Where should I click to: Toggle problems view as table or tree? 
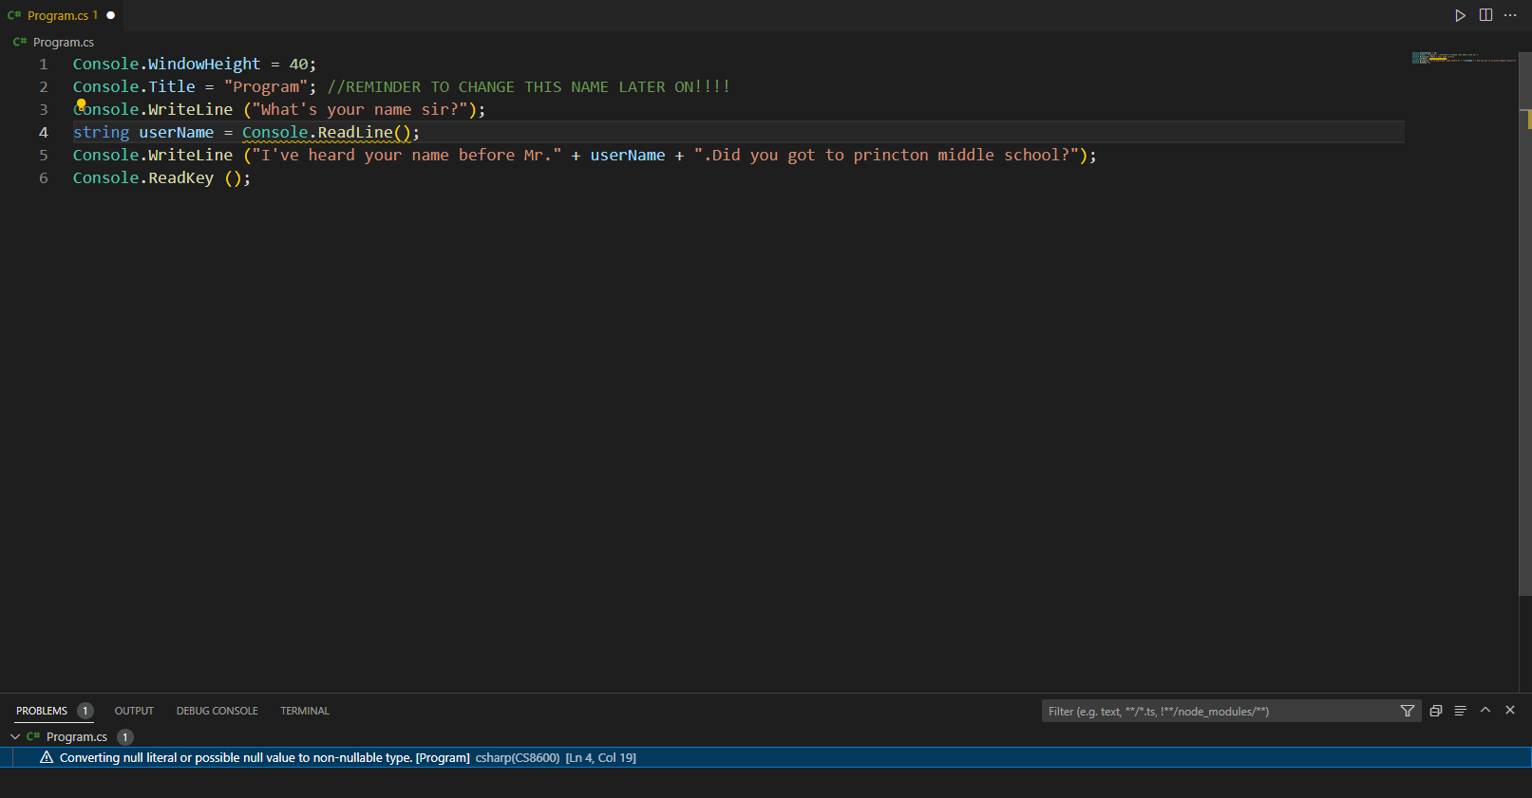1461,711
